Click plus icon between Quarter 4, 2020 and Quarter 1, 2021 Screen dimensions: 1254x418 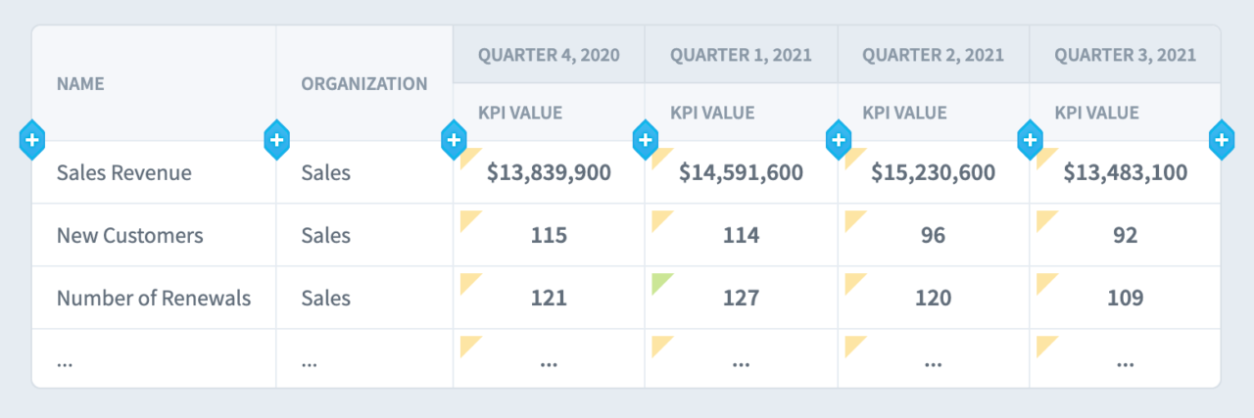tap(645, 141)
